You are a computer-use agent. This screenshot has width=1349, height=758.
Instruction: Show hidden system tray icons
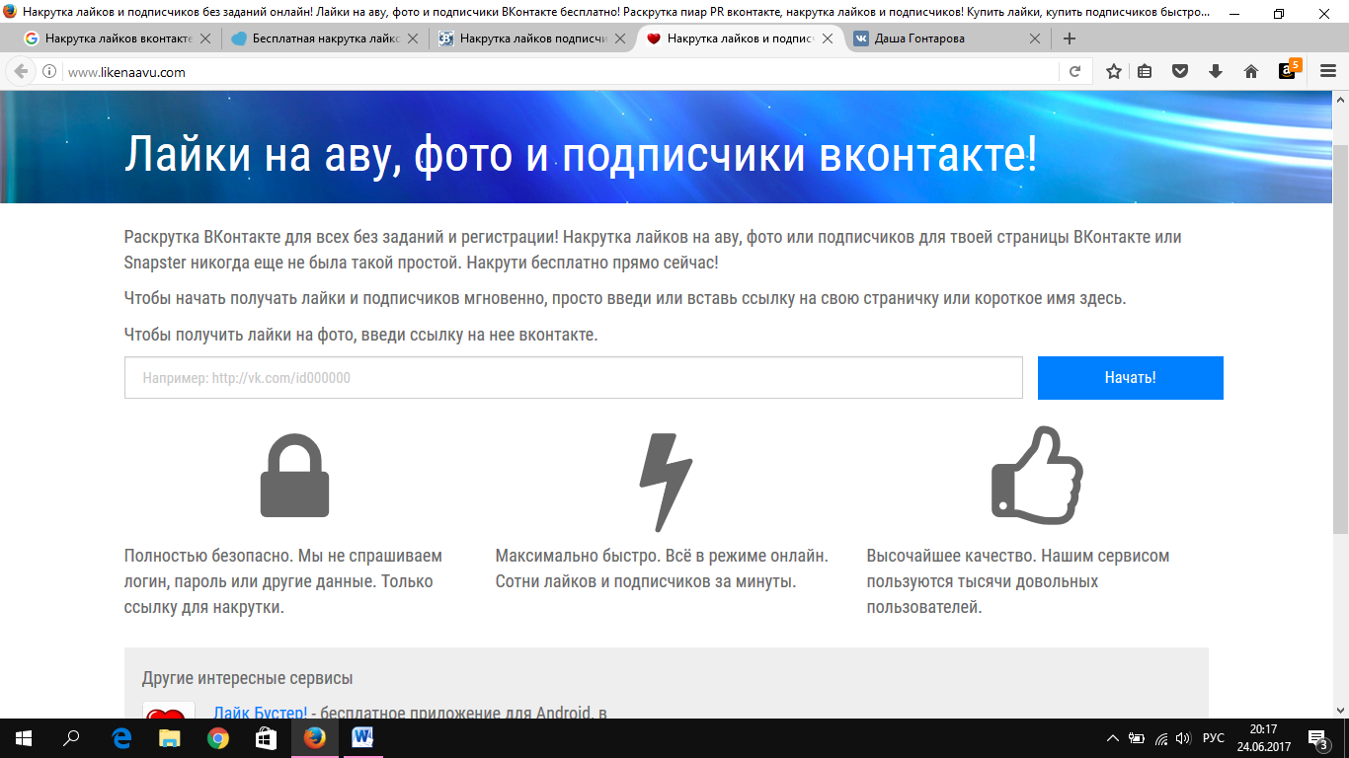[x=1113, y=738]
